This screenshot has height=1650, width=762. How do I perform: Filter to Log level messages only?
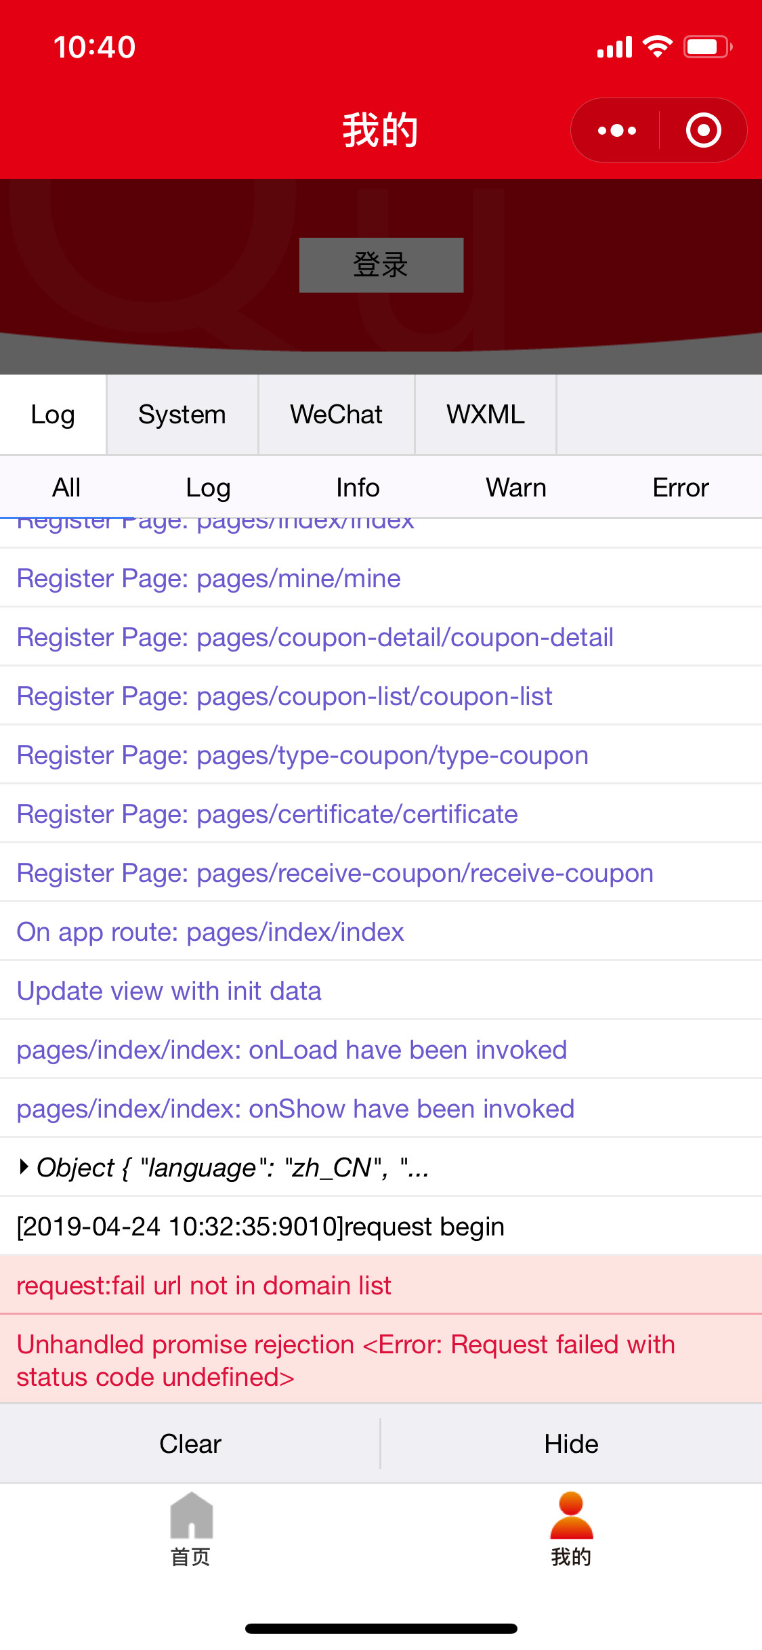[208, 488]
